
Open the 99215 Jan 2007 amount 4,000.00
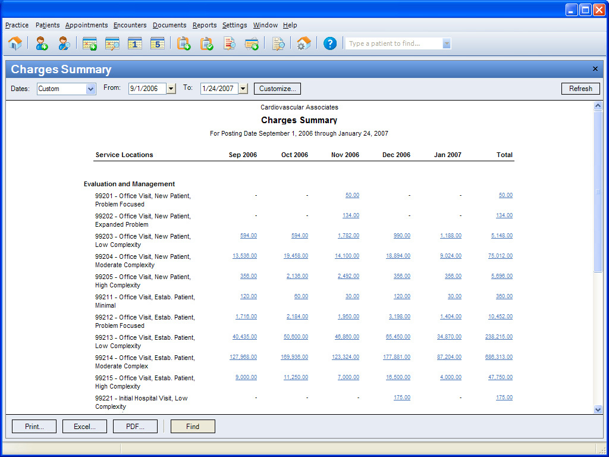(x=451, y=377)
